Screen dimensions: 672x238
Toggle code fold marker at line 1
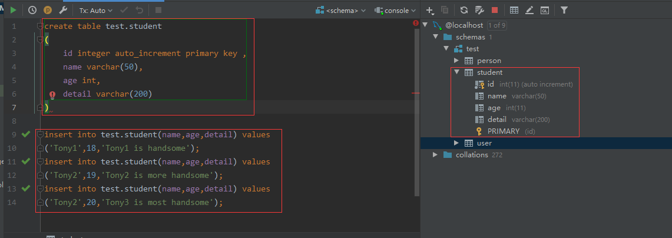tap(40, 26)
